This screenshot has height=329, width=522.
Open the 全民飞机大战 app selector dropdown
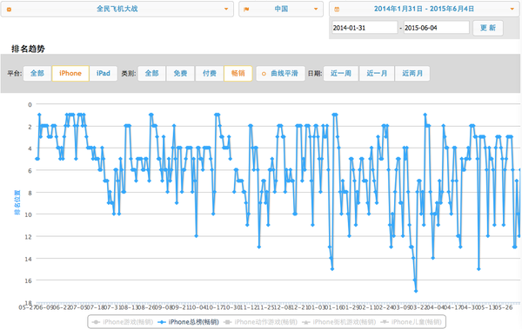pyautogui.click(x=117, y=9)
